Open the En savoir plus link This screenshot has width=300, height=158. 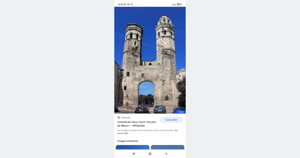147,132
